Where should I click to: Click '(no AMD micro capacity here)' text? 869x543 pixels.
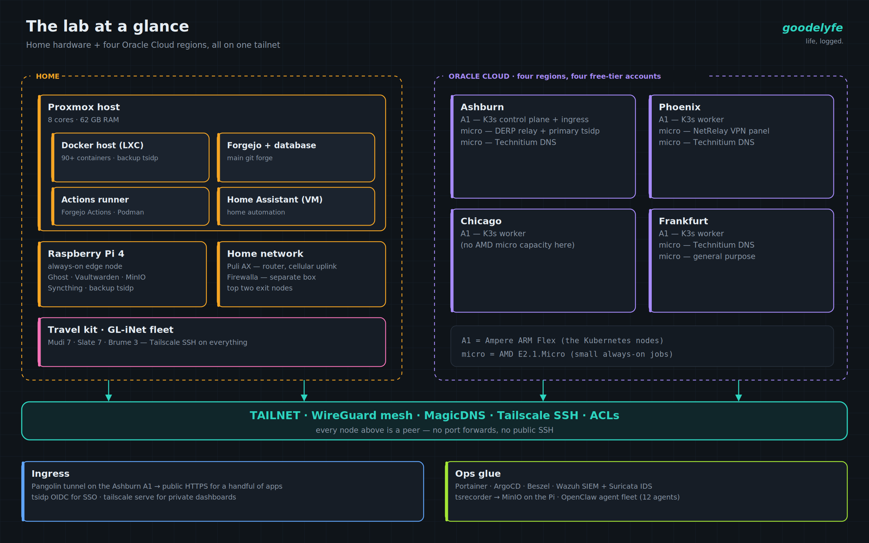pos(517,245)
